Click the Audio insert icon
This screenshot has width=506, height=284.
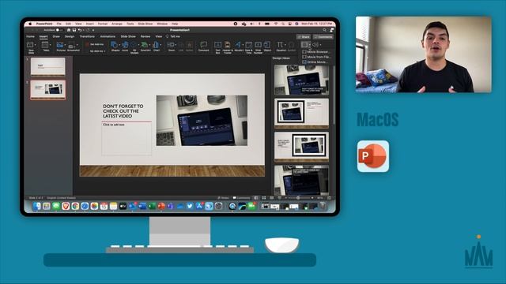pos(315,45)
